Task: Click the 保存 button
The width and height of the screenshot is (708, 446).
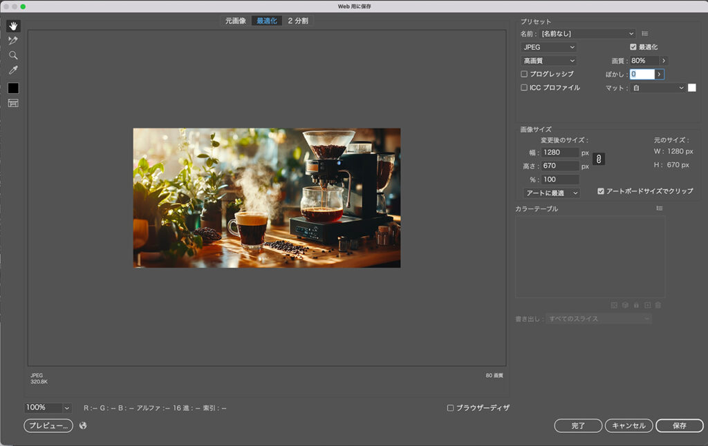Action: pyautogui.click(x=679, y=426)
